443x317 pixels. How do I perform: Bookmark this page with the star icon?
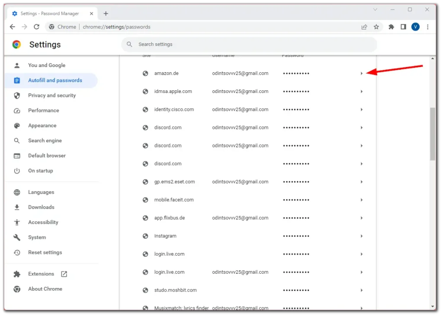click(376, 27)
